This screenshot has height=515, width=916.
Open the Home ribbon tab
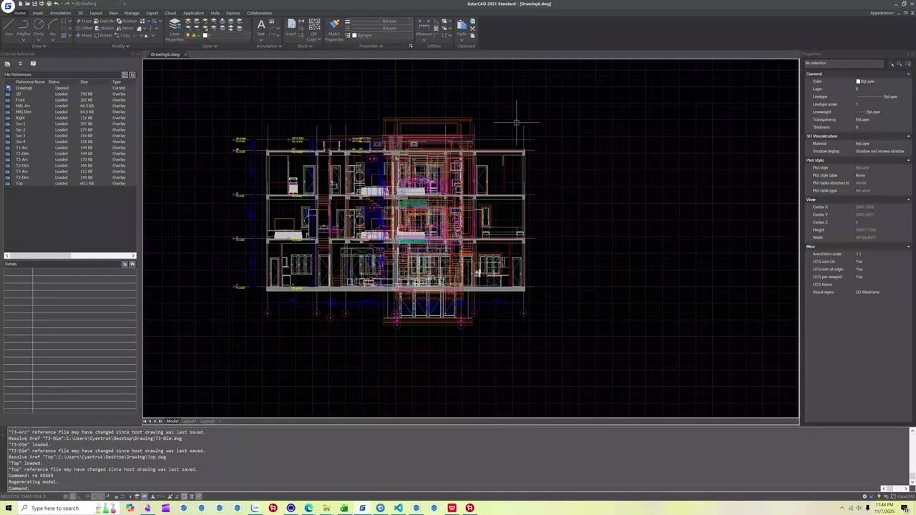19,13
